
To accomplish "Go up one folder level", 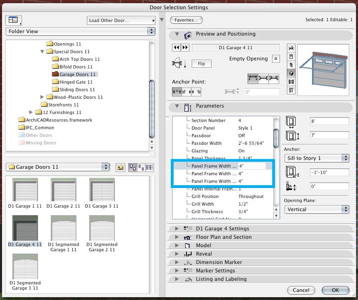I will pyautogui.click(x=120, y=168).
